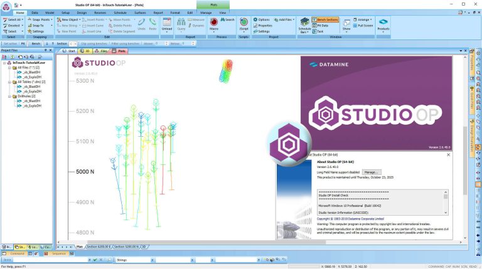The height and width of the screenshot is (269, 482).
Task: Click the Pit button in bench toolbar
Action: coord(23,44)
